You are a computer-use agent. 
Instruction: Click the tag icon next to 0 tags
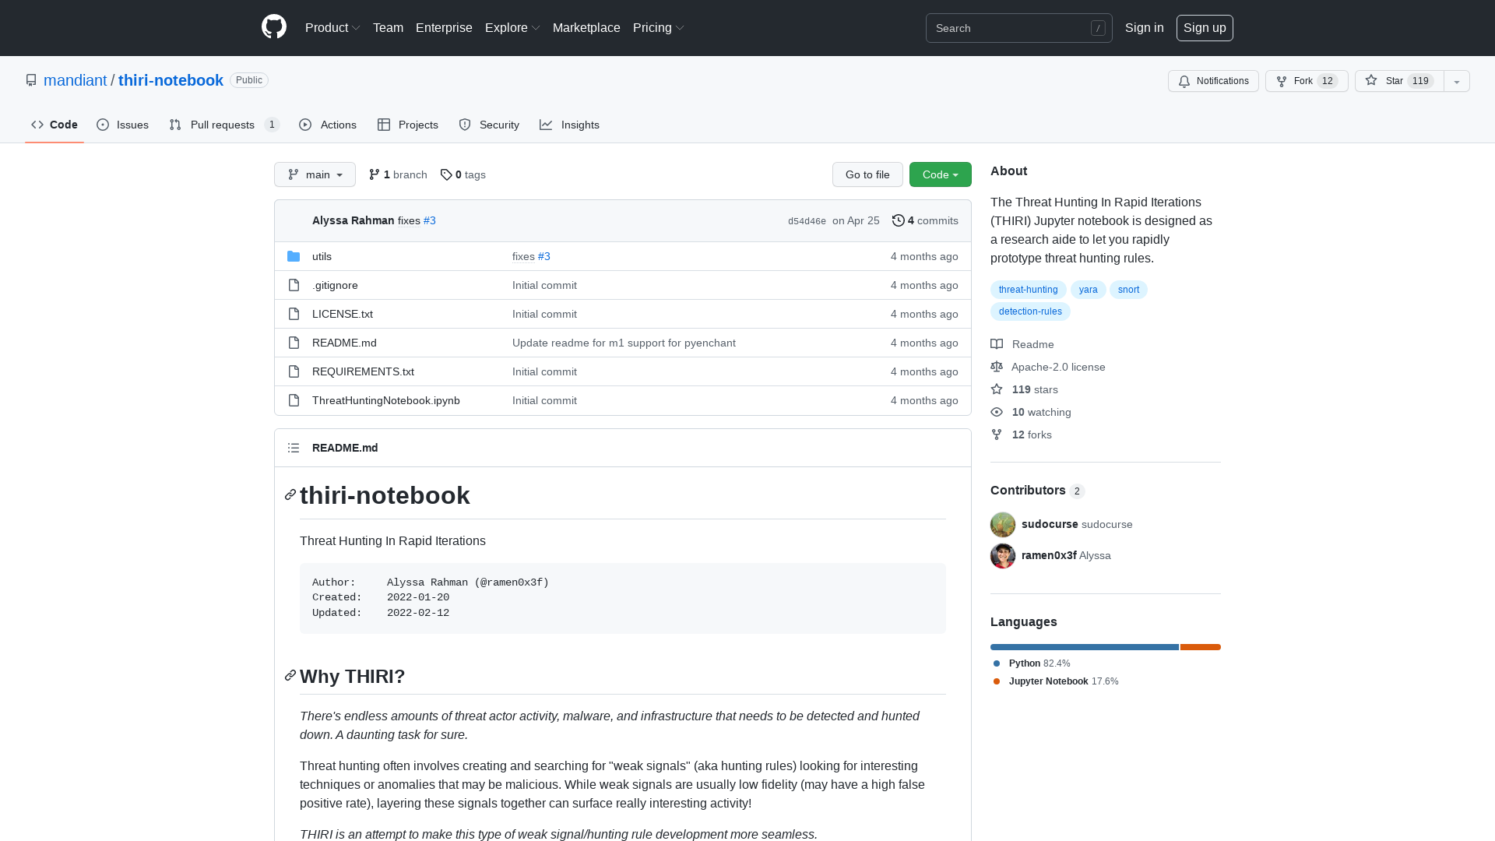(446, 174)
